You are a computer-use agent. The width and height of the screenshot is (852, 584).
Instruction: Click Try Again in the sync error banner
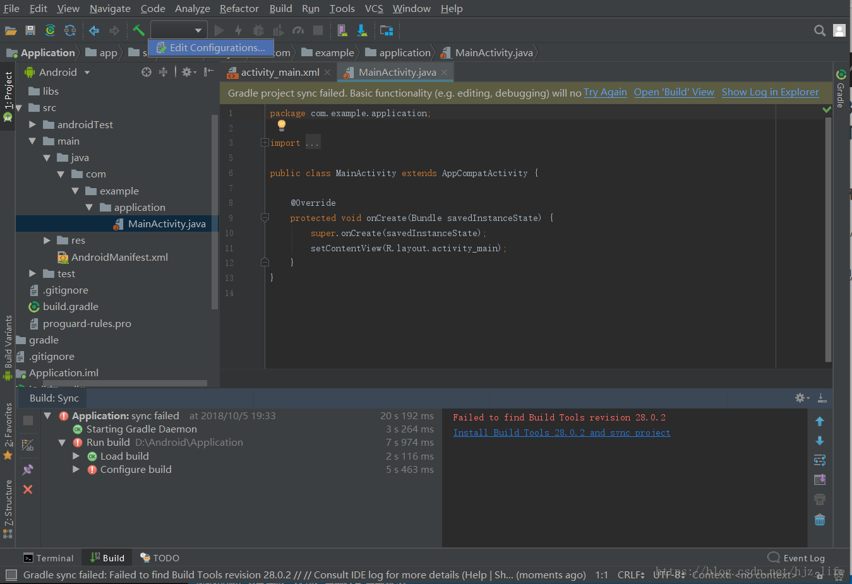pos(605,92)
